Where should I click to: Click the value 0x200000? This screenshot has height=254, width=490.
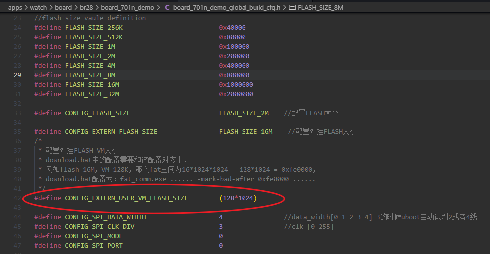point(234,56)
